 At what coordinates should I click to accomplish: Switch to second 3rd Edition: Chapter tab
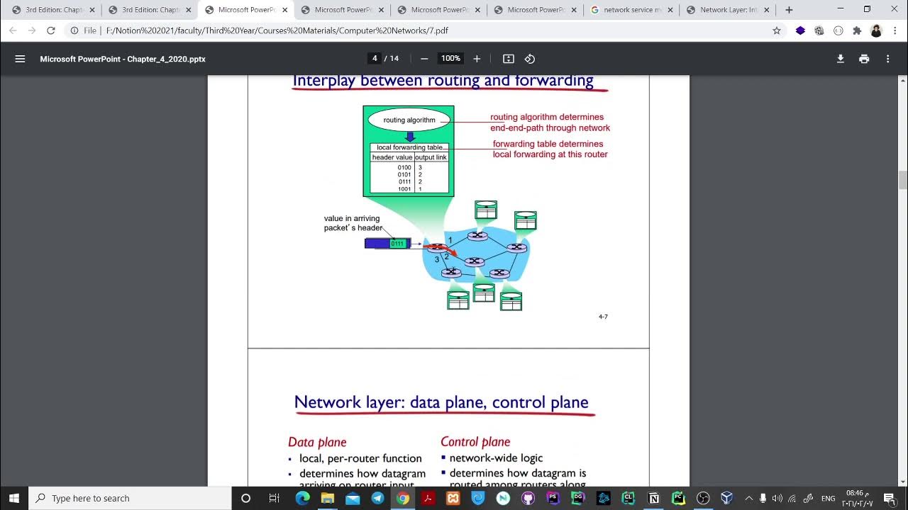[x=150, y=10]
